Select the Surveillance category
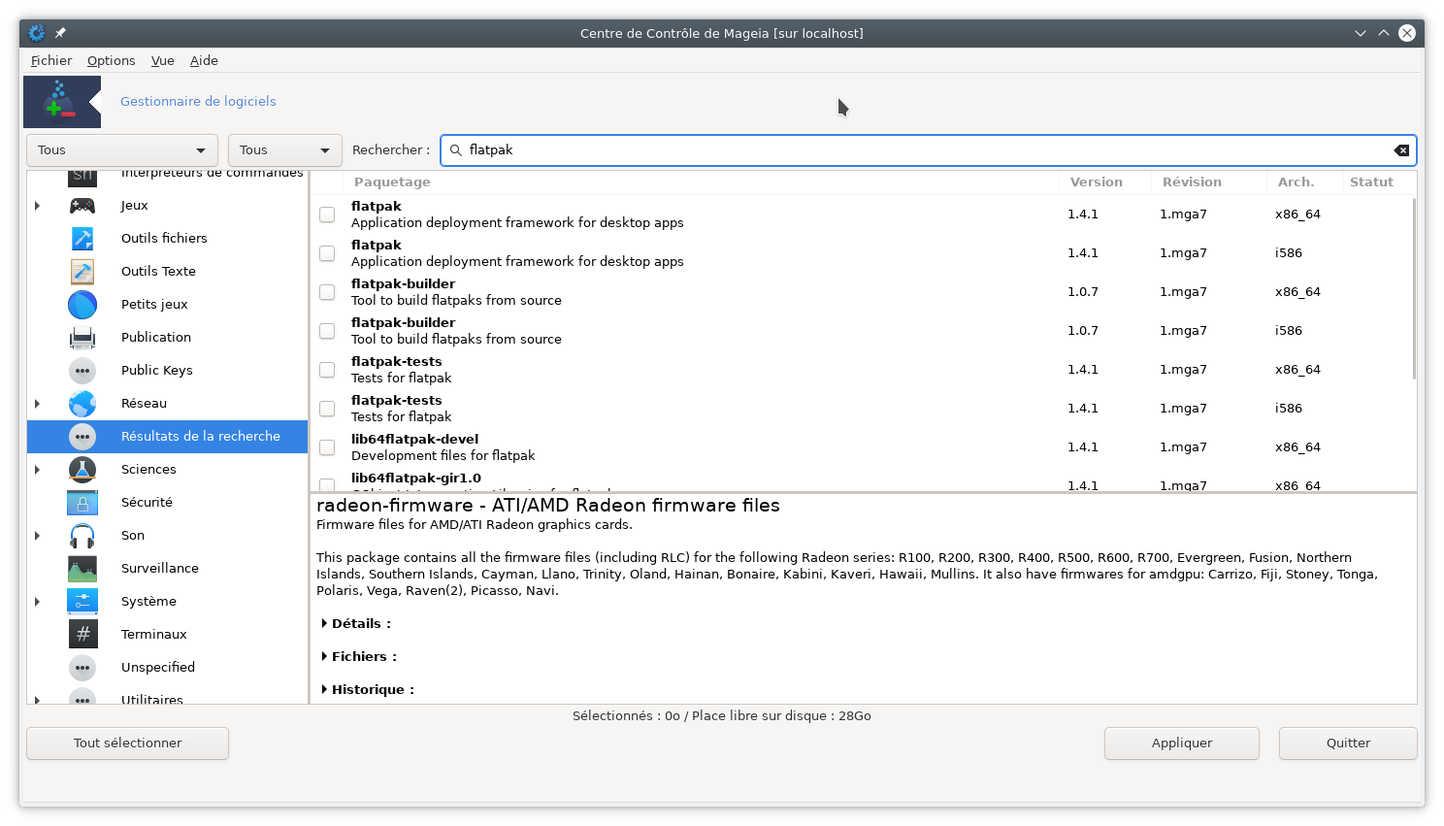 click(x=167, y=569)
